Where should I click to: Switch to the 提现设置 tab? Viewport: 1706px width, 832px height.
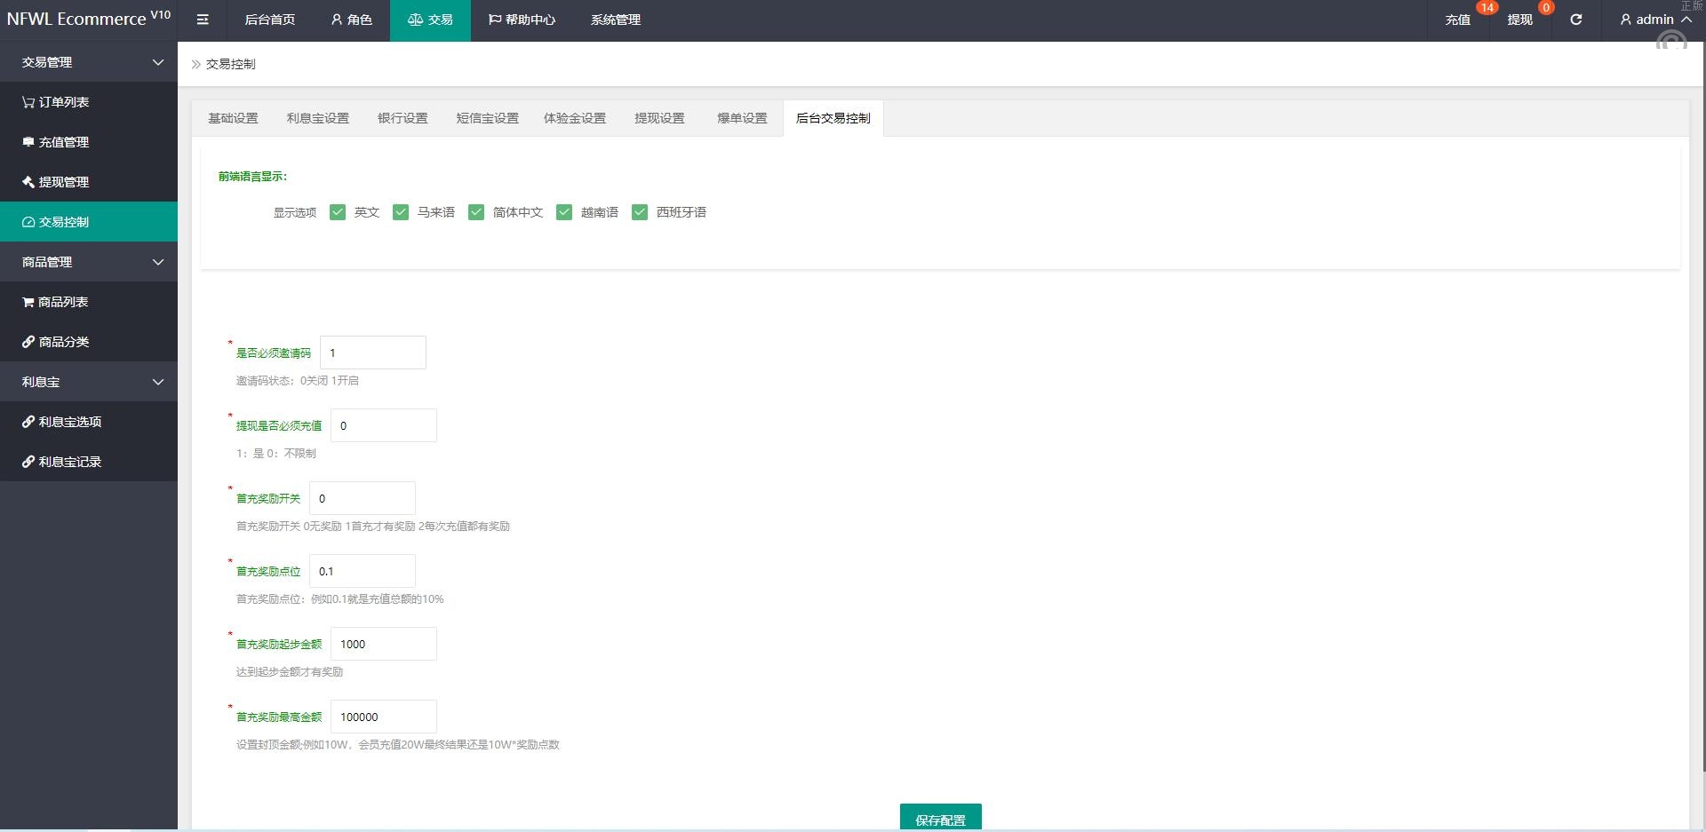659,118
